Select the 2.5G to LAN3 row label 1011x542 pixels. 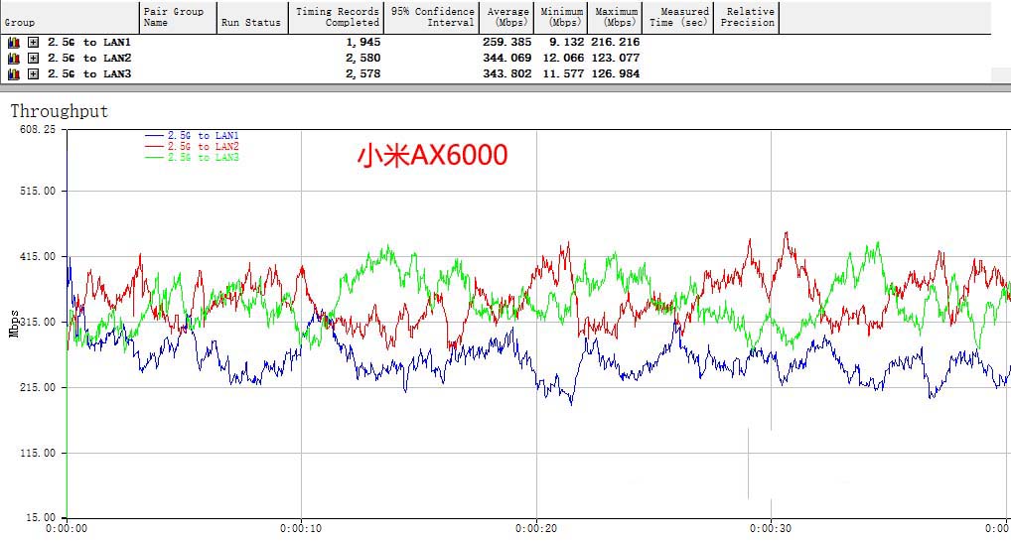[89, 74]
